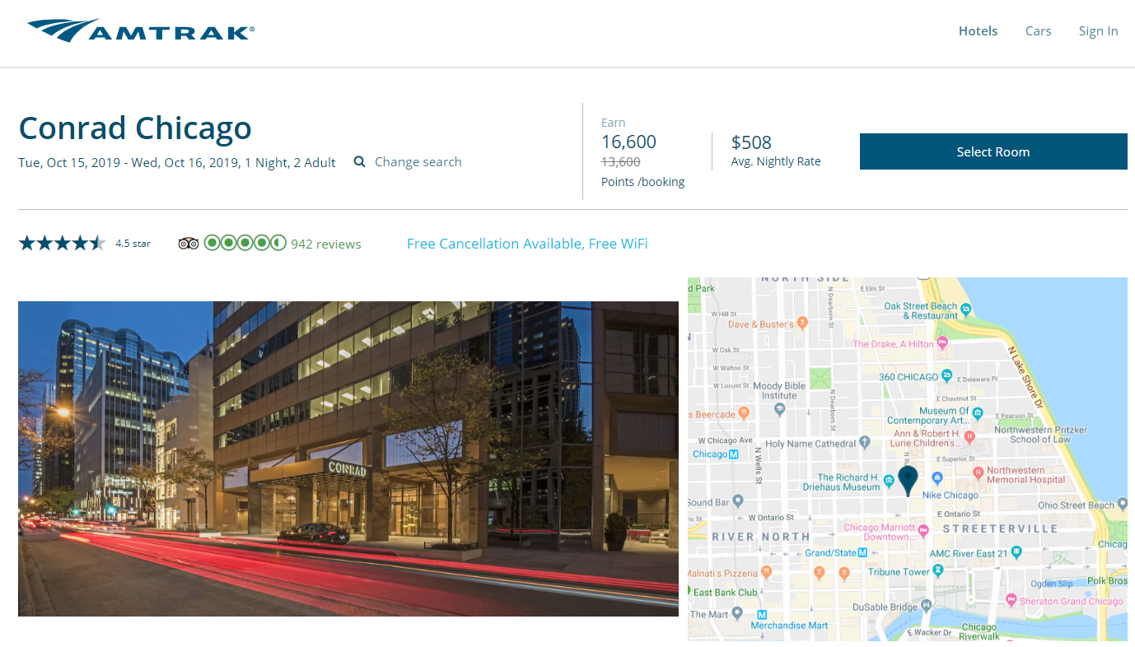Viewport: 1135px width, 647px height.
Task: Open the Conrad Chicago hotel exterior photo
Action: [x=348, y=458]
